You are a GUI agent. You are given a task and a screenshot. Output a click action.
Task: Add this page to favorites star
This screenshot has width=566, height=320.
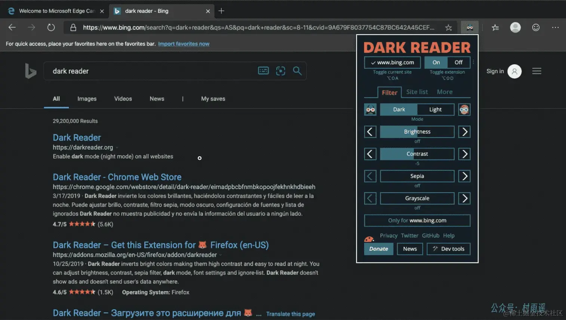(x=449, y=27)
